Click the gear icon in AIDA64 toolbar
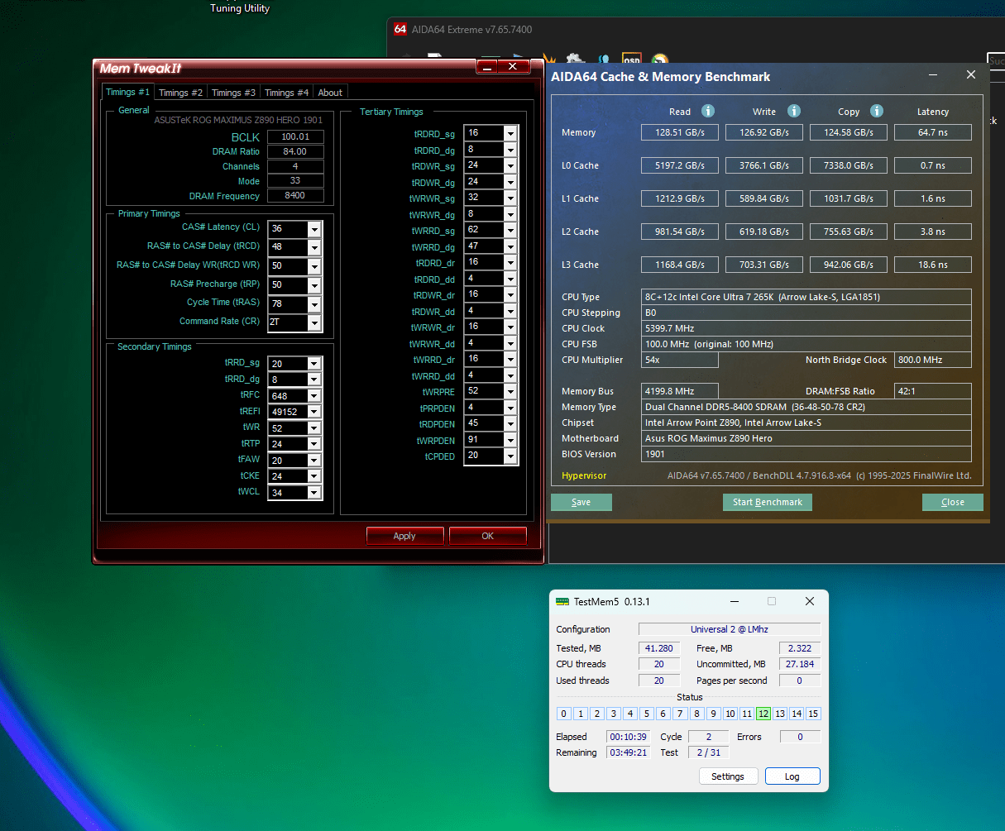The height and width of the screenshot is (831, 1005). (574, 60)
